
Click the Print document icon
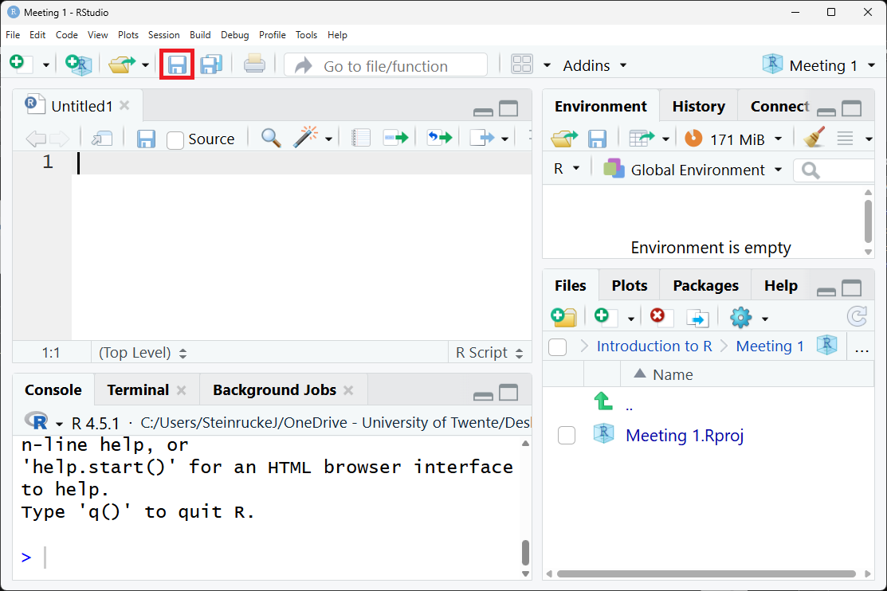coord(254,65)
